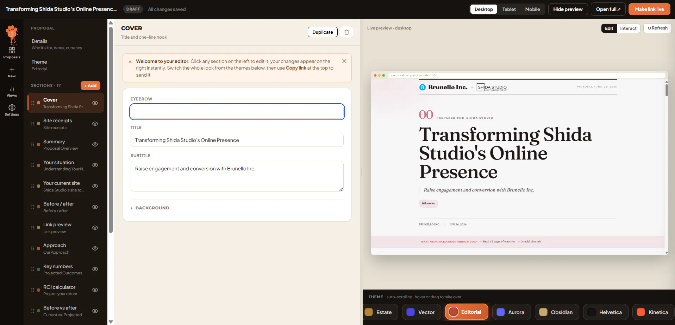This screenshot has width=675, height=325.
Task: Click the ROI calculator drag handle
Action: [x=33, y=290]
